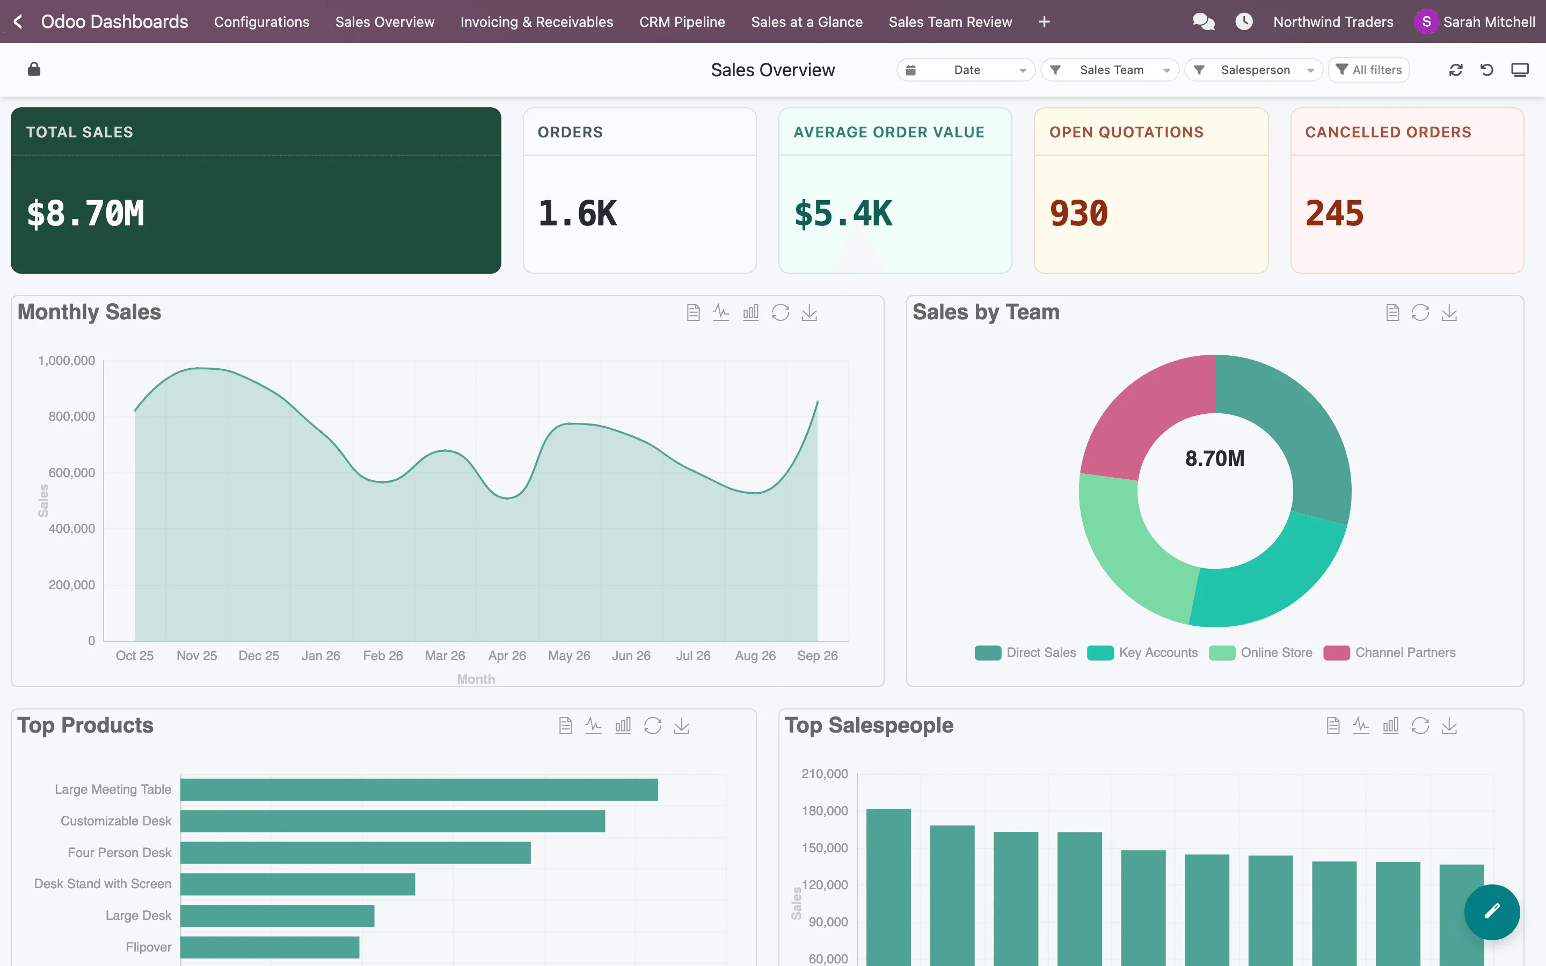The width and height of the screenshot is (1546, 966).
Task: Switch Monthly Sales to bar chart view
Action: pos(750,312)
